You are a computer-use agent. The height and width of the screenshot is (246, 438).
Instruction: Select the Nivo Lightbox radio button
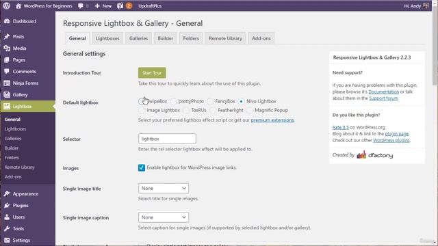(241, 101)
